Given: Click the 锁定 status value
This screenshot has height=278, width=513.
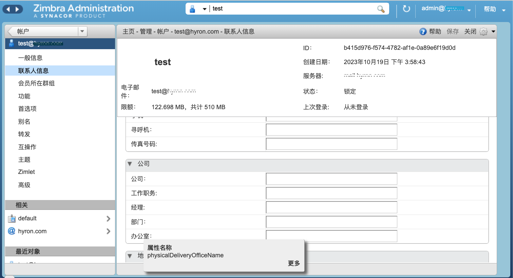Looking at the screenshot, I should pyautogui.click(x=350, y=92).
